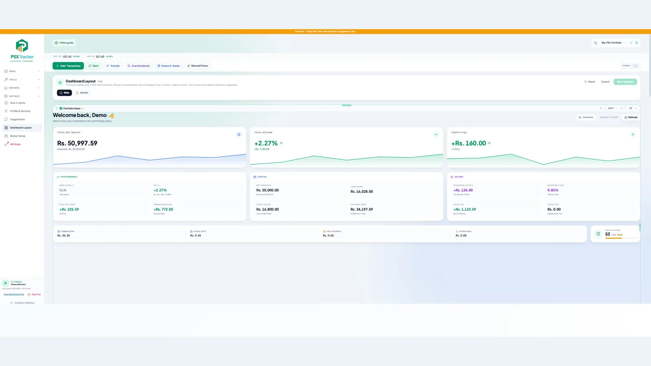Open Suggestions page

pos(22,120)
